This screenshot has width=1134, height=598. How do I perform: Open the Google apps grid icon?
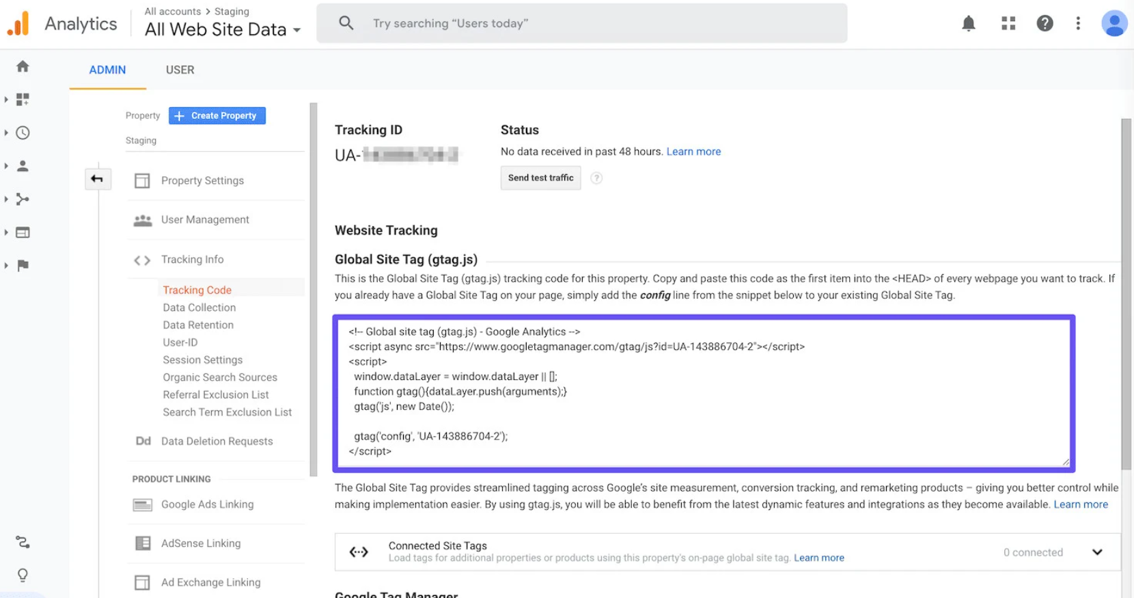[x=1008, y=23]
